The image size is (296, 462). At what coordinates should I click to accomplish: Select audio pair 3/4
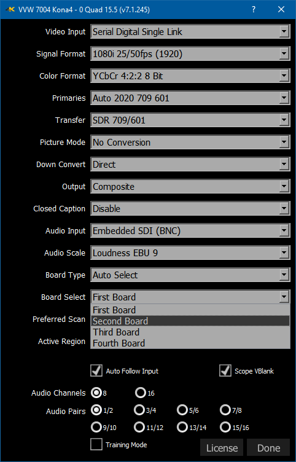tap(139, 410)
